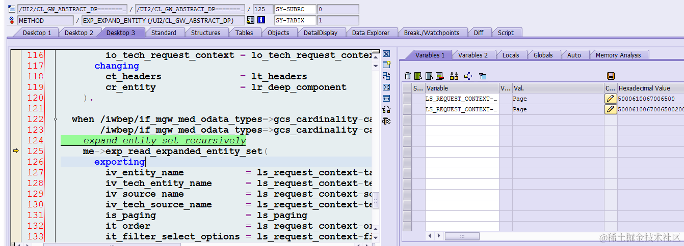684x246 pixels.
Task: Click the iv_entity_name line 127
Action: point(144,172)
